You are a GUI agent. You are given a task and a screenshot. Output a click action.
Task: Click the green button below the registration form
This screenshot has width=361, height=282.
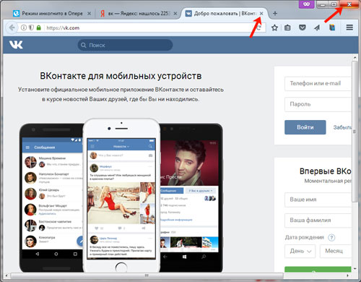318,269
